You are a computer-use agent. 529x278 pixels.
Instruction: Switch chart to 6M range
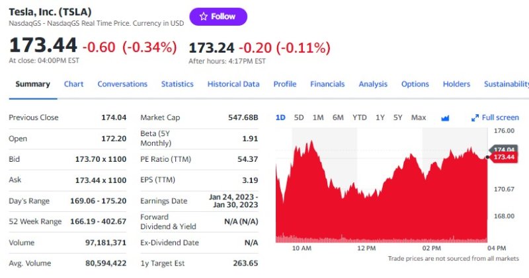338,118
